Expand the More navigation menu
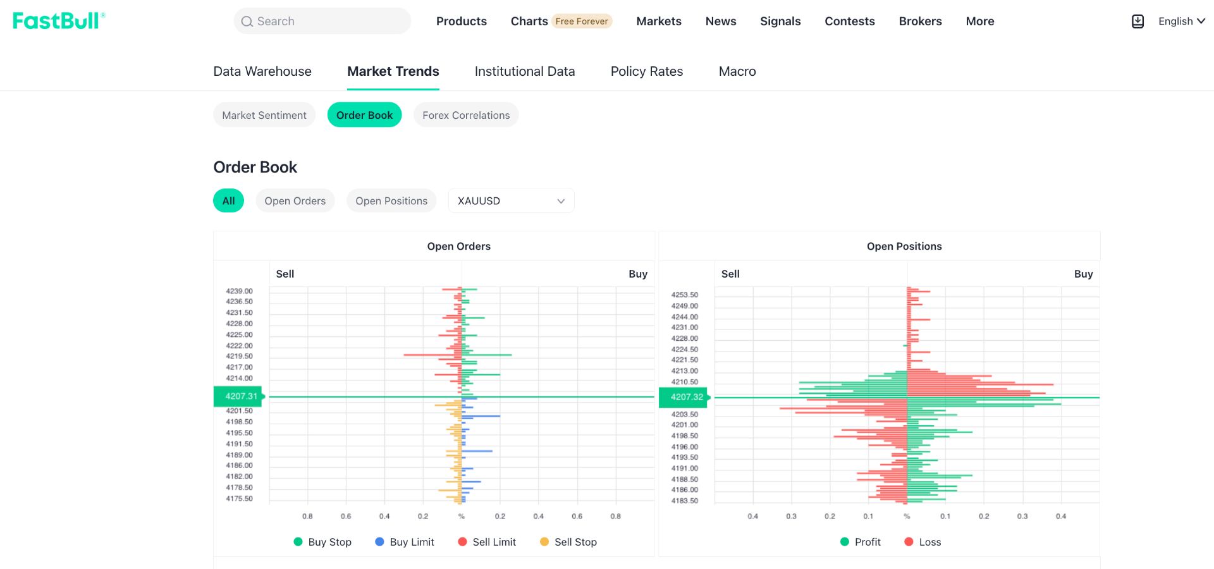Image resolution: width=1214 pixels, height=569 pixels. tap(979, 21)
